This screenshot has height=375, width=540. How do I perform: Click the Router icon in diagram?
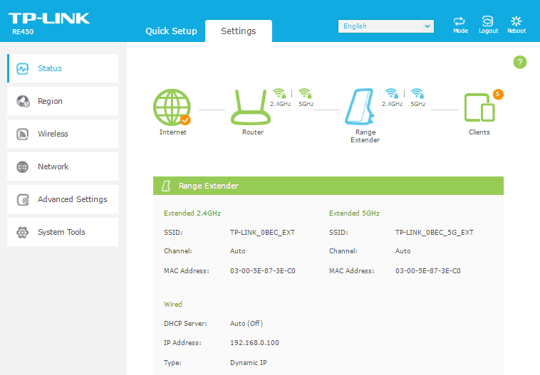tap(251, 107)
